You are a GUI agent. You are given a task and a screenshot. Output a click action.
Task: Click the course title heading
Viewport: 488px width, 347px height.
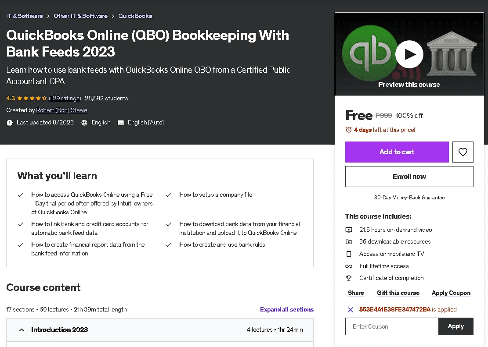pos(148,43)
